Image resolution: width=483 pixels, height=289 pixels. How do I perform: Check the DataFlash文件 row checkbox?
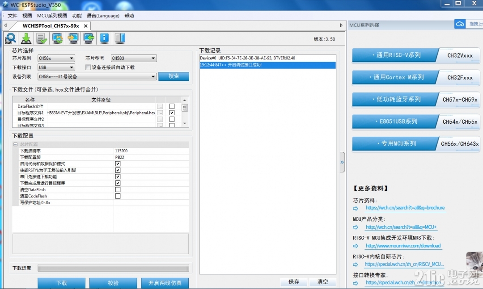point(172,106)
